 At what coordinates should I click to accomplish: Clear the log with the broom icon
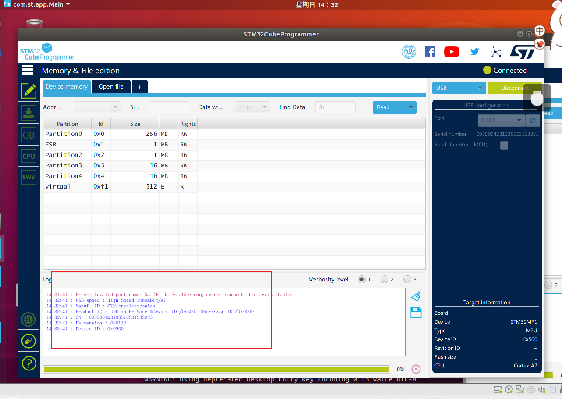click(416, 296)
